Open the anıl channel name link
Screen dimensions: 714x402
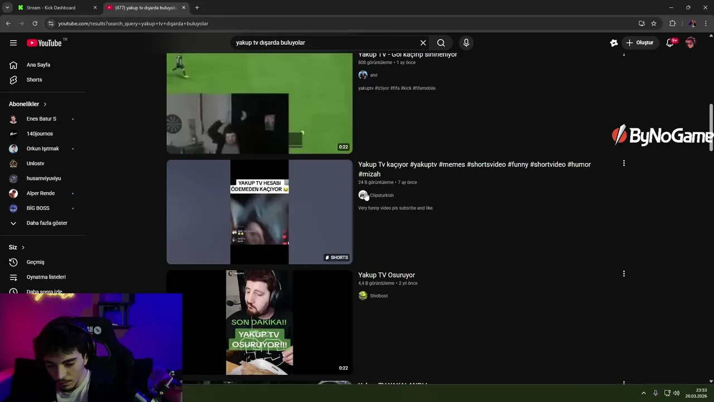click(374, 75)
